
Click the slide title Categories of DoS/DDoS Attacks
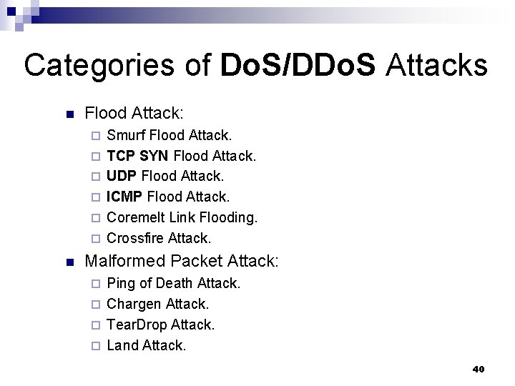coord(256,66)
